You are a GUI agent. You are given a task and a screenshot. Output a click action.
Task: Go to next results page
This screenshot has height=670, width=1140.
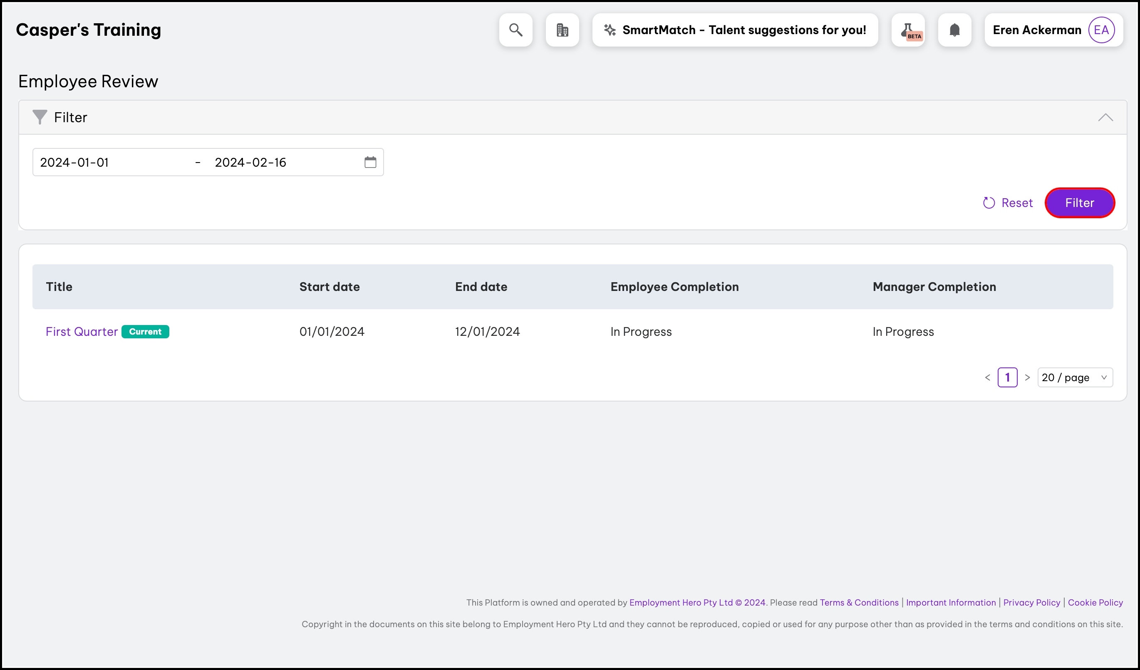point(1027,377)
